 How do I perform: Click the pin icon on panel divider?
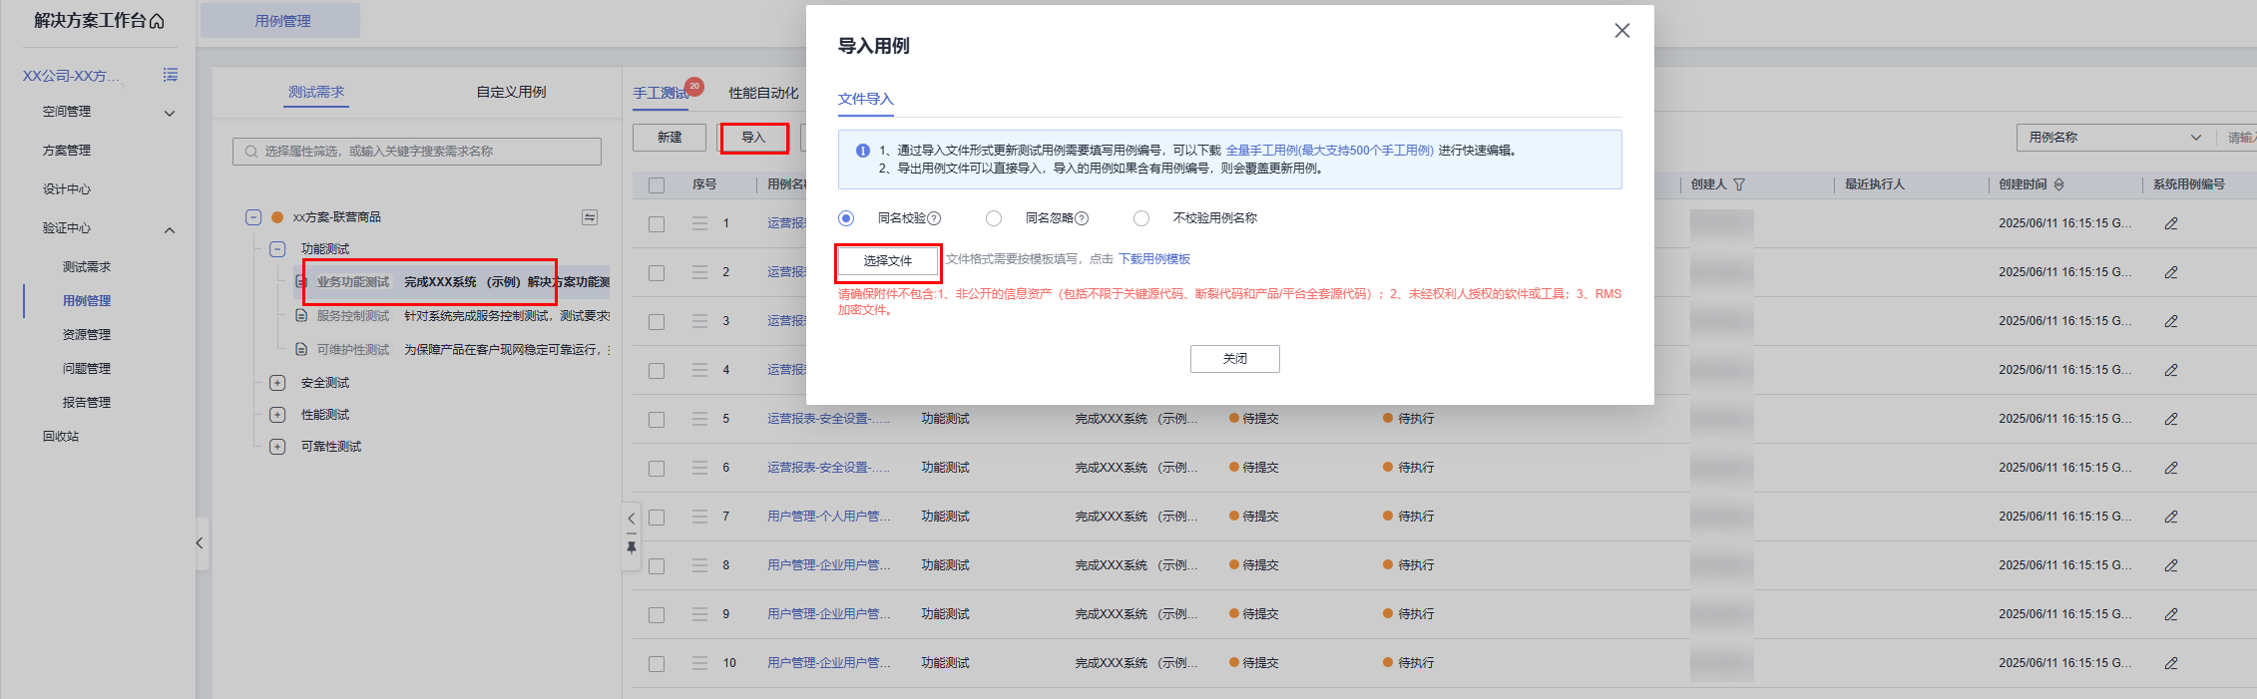(x=631, y=547)
